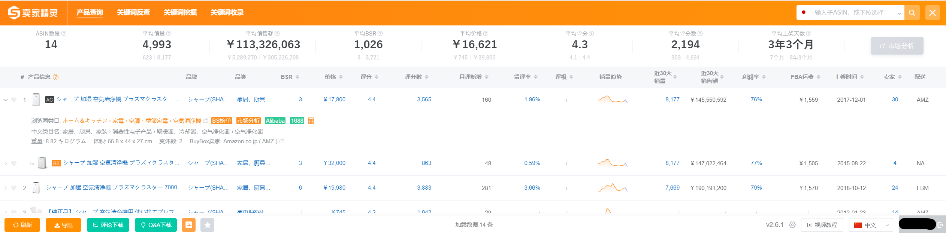Click the 卖家精灵 logo

[33, 13]
